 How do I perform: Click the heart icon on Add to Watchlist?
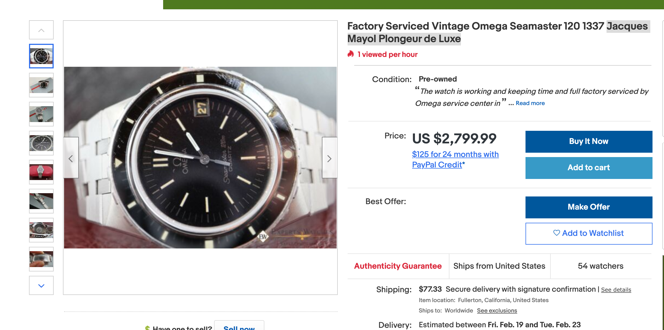(556, 233)
